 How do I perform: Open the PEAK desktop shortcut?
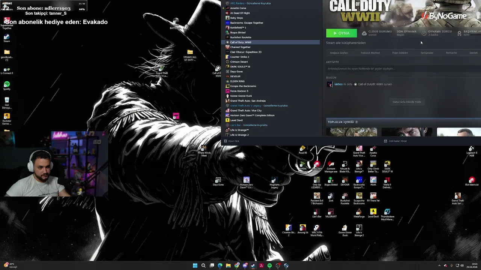pos(373,181)
